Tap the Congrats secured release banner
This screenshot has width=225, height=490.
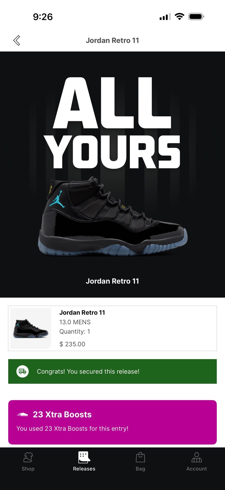pos(112,371)
